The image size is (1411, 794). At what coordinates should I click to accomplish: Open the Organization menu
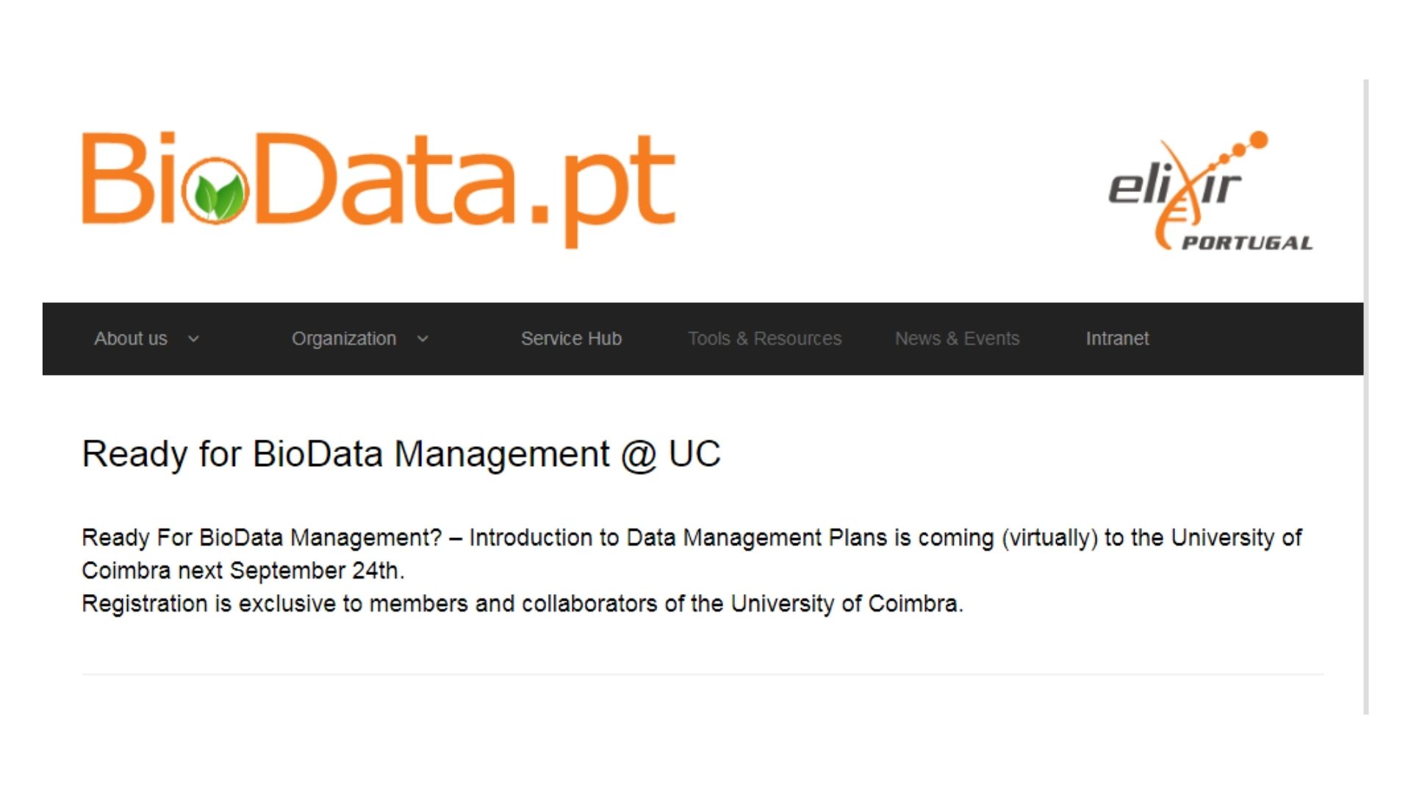[344, 339]
